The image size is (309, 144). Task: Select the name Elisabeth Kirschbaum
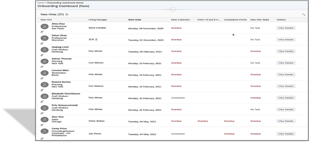click(66, 93)
